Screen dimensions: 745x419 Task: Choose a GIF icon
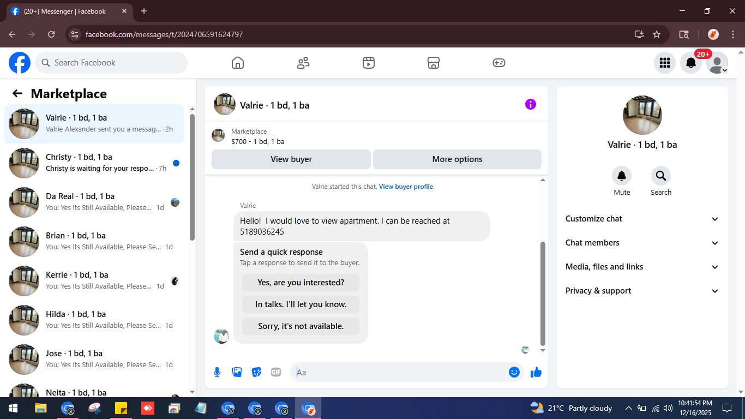coord(276,372)
